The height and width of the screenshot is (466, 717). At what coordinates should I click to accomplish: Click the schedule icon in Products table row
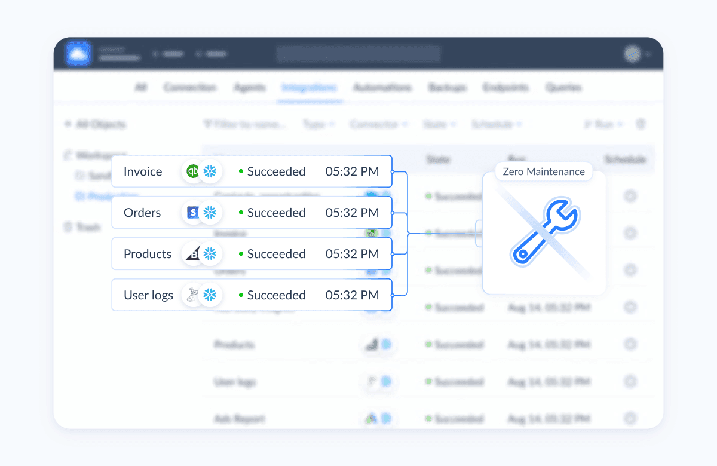(x=630, y=345)
